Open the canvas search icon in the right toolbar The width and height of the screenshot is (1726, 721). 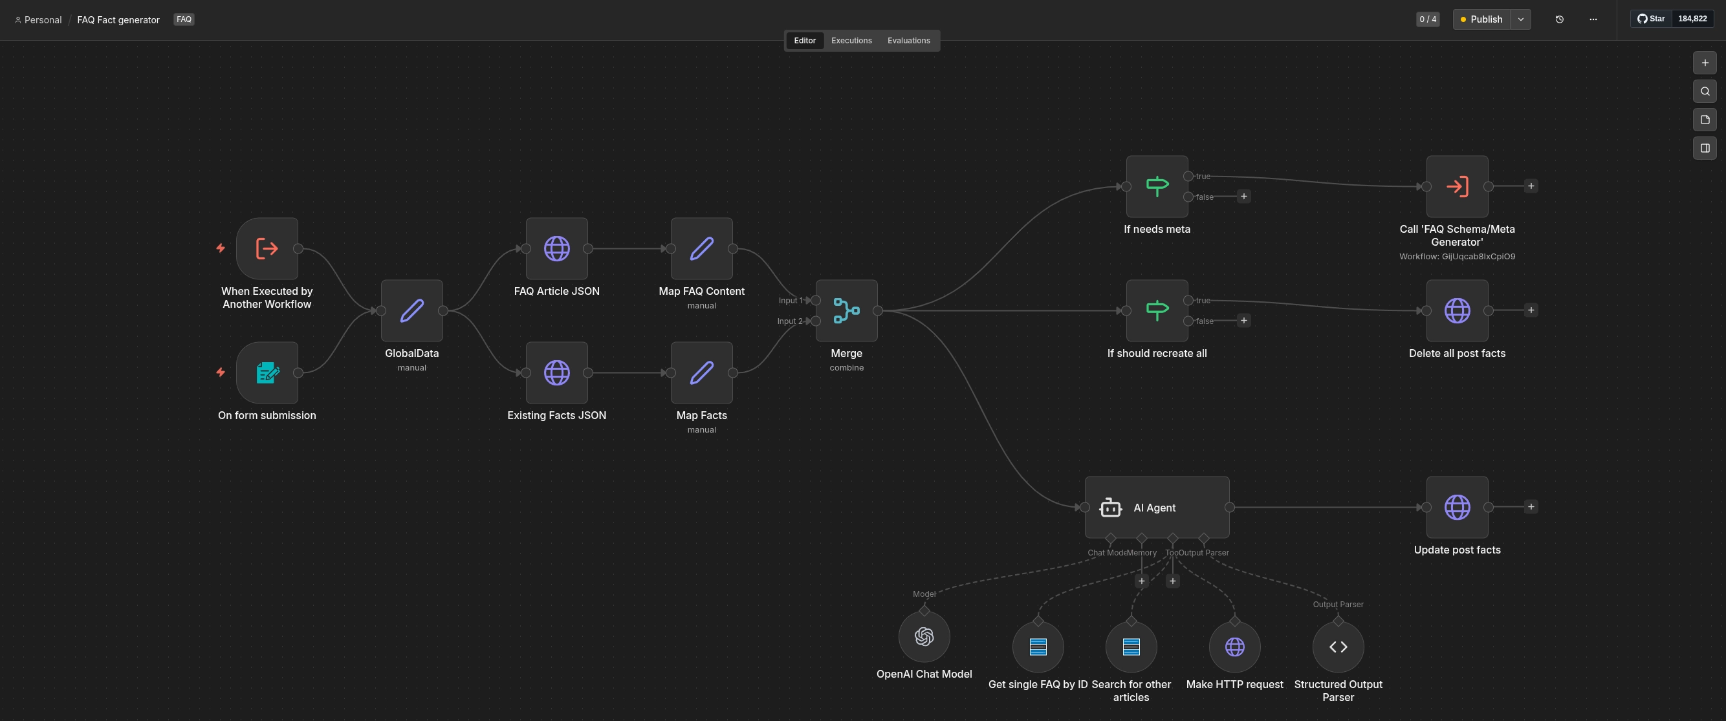1705,92
